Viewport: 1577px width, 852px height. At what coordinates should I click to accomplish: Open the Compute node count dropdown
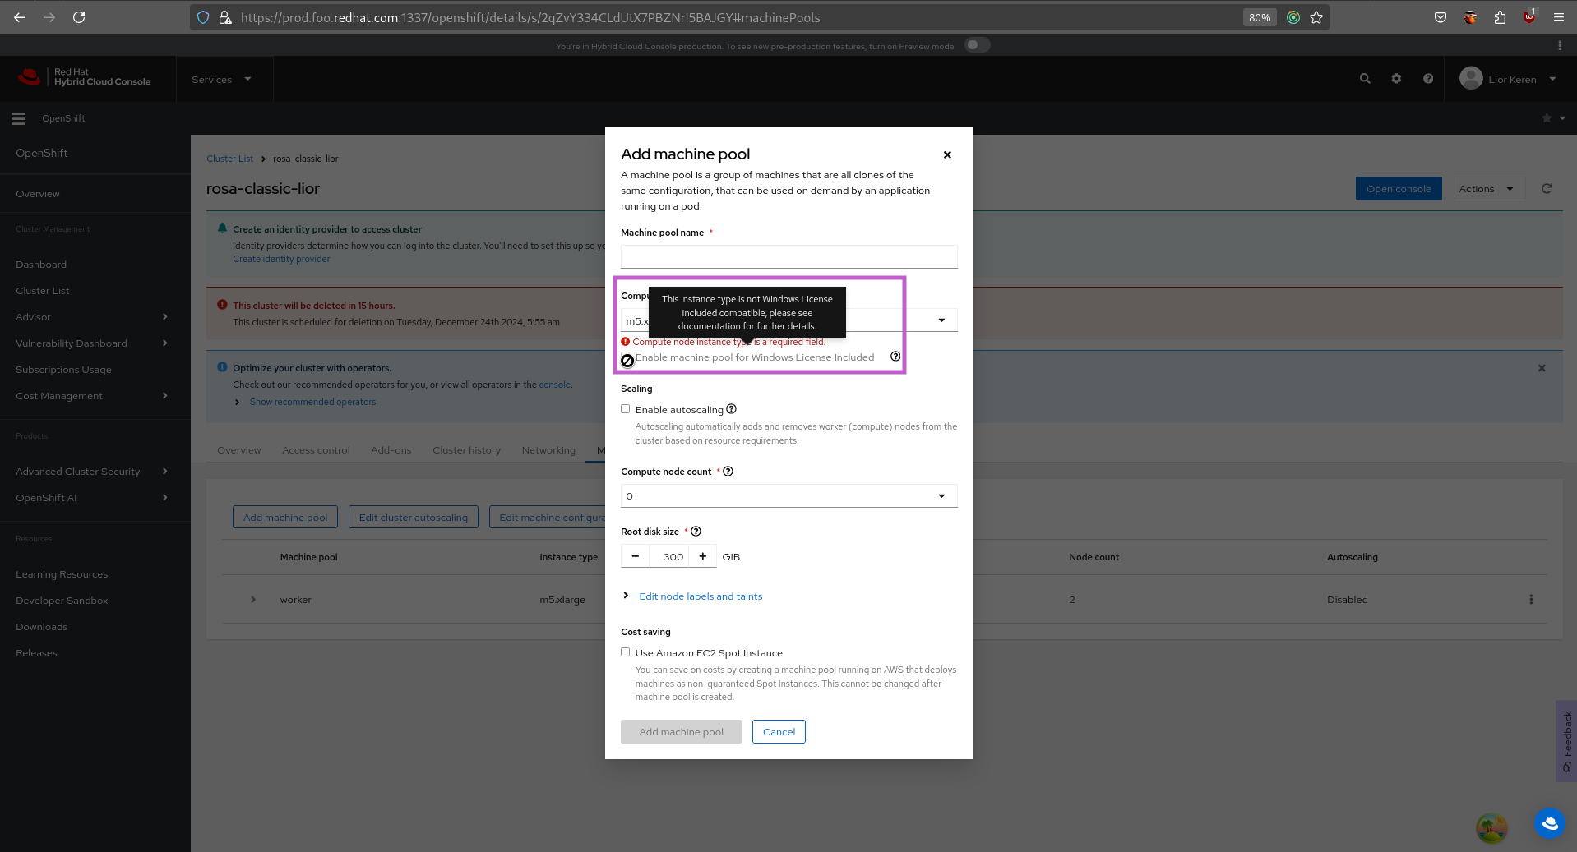coord(789,496)
